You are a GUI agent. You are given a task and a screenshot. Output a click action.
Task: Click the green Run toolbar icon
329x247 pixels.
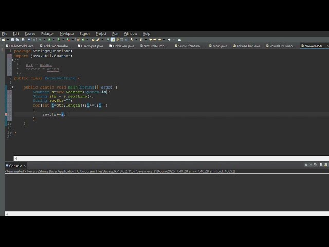[49, 40]
